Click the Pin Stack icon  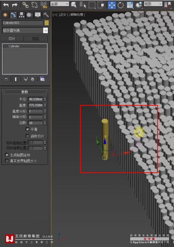pos(6,79)
